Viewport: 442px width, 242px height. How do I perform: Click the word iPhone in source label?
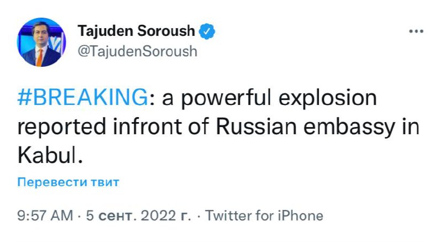point(302,215)
